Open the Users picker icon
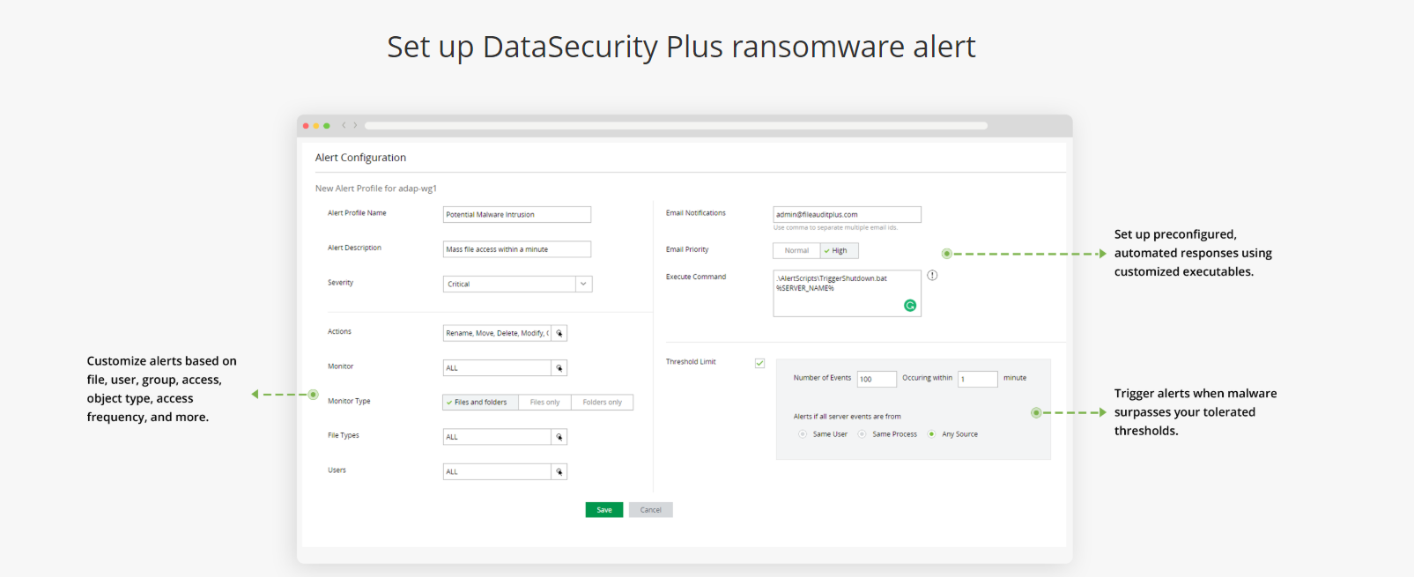1414x577 pixels. point(559,472)
